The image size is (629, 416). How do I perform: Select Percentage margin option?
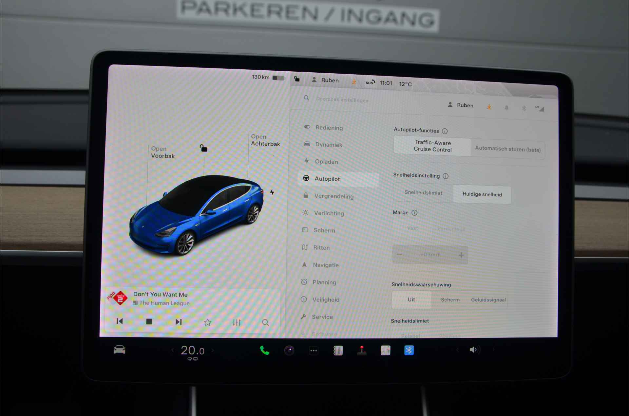pyautogui.click(x=451, y=229)
